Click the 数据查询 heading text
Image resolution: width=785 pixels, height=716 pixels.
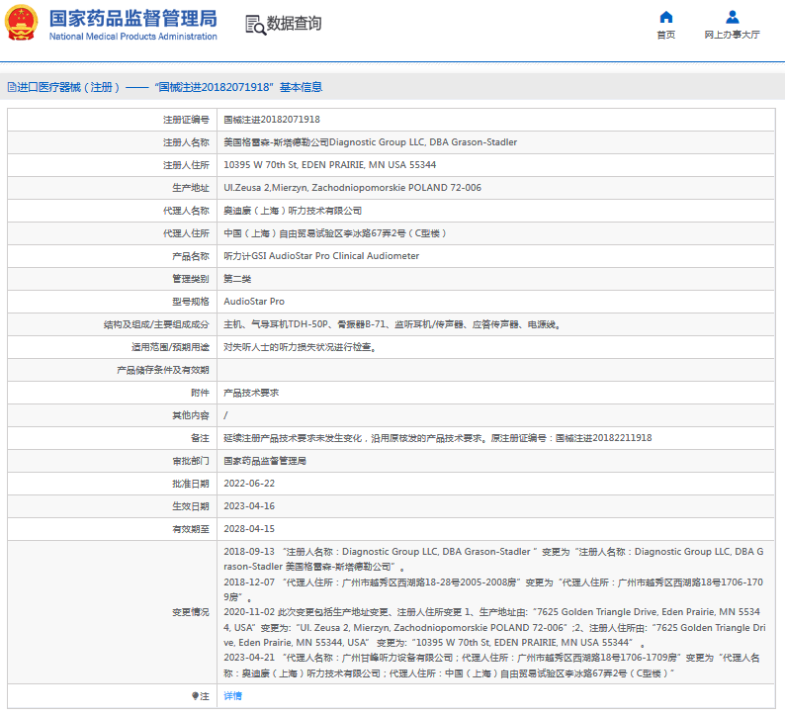(294, 24)
